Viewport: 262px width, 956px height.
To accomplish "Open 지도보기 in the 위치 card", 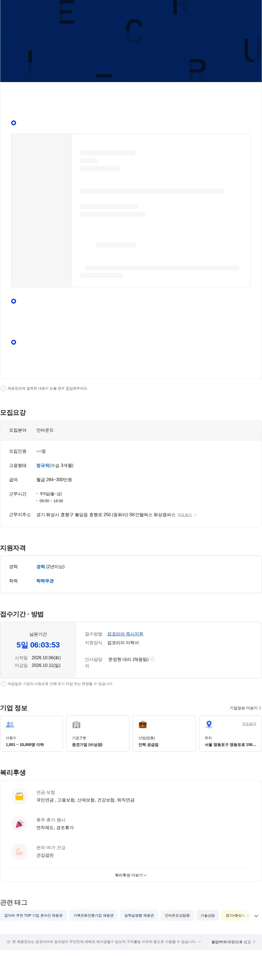I will click(x=249, y=724).
